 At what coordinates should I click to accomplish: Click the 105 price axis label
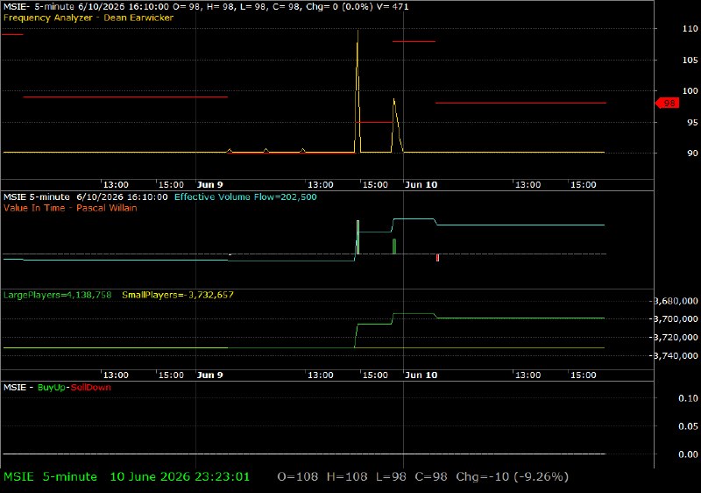pos(690,60)
